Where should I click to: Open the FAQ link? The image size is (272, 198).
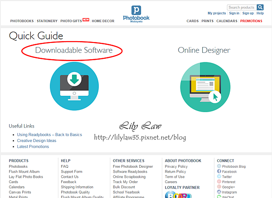64,166
